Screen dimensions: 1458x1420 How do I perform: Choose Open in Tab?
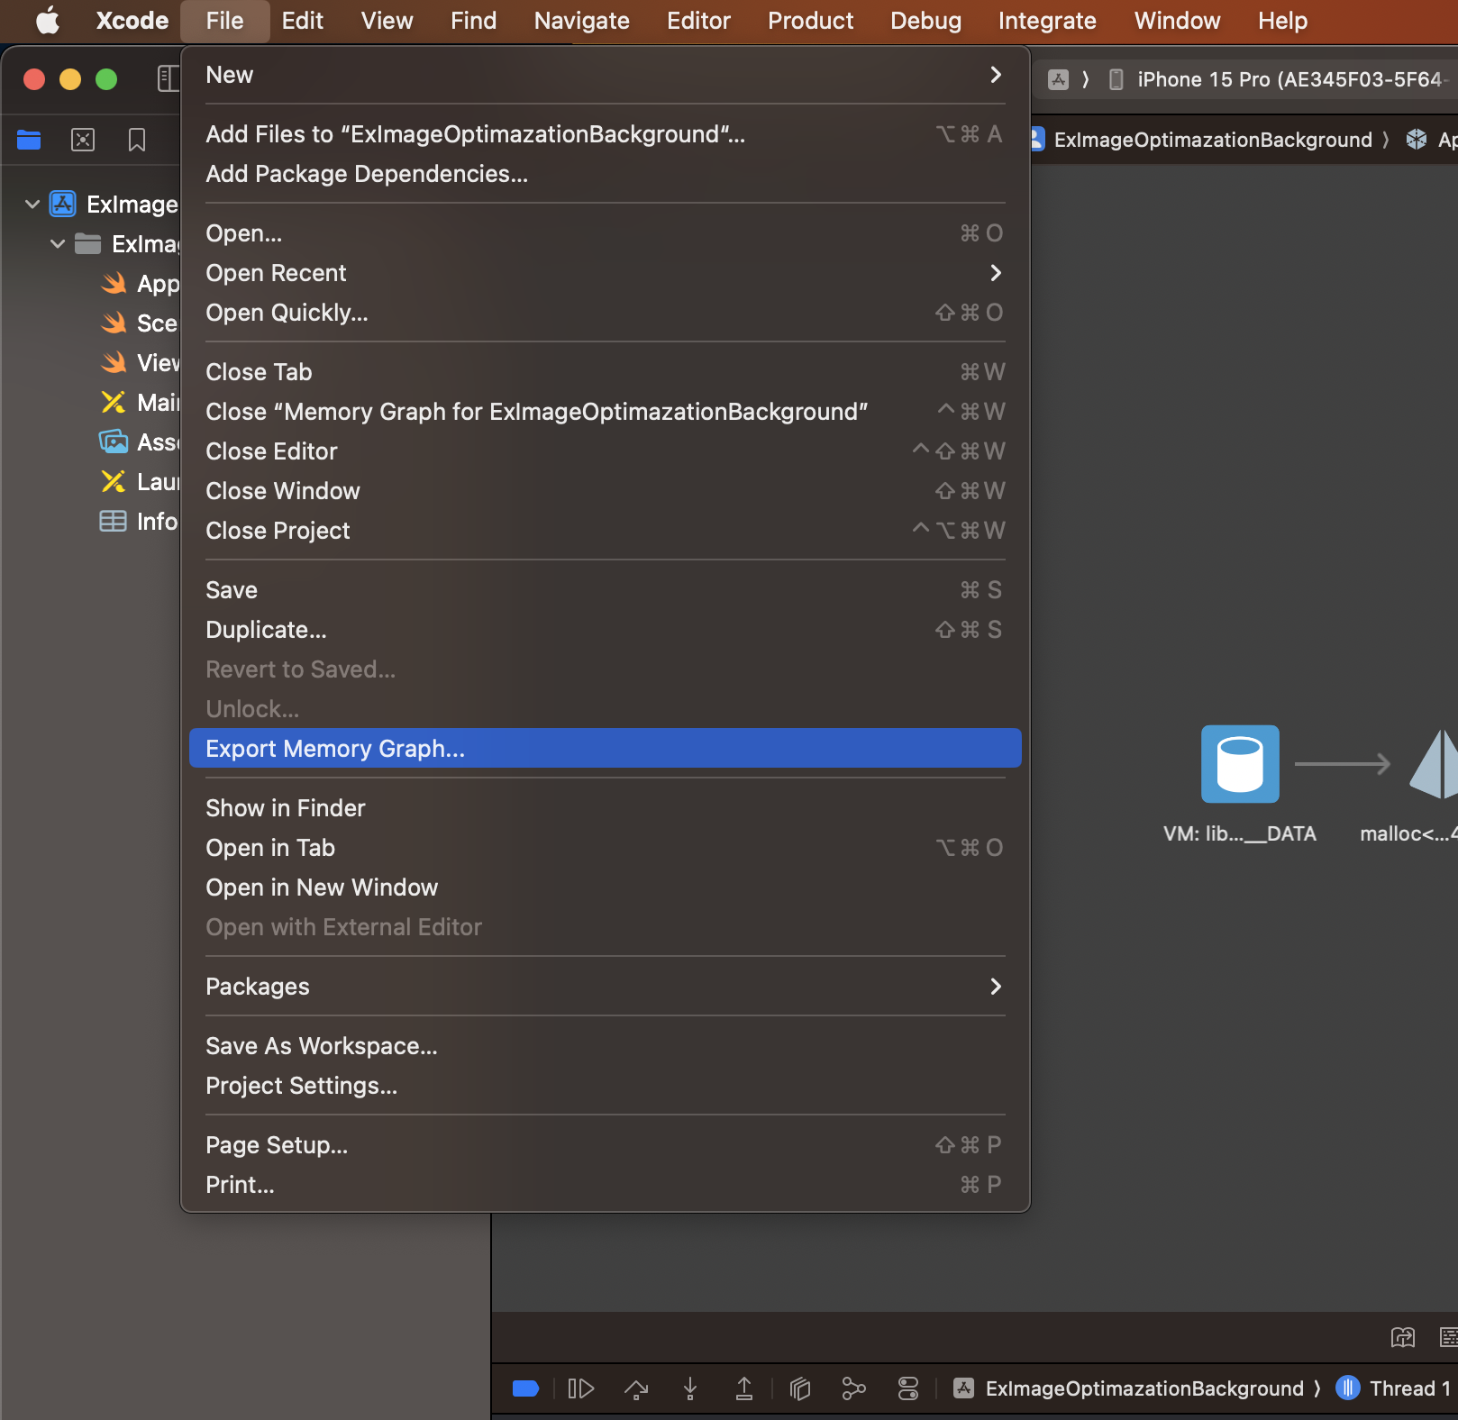click(x=605, y=848)
